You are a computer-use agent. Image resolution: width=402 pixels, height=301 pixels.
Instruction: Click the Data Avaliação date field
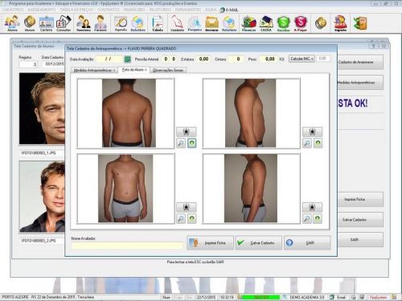point(109,59)
